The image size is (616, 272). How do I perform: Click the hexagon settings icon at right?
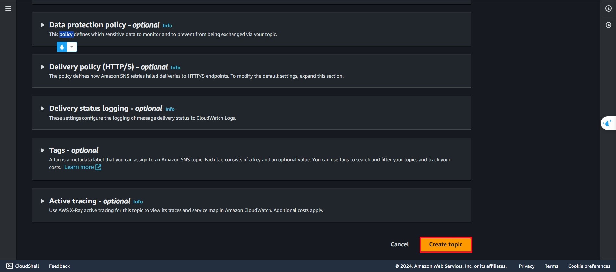tap(609, 25)
